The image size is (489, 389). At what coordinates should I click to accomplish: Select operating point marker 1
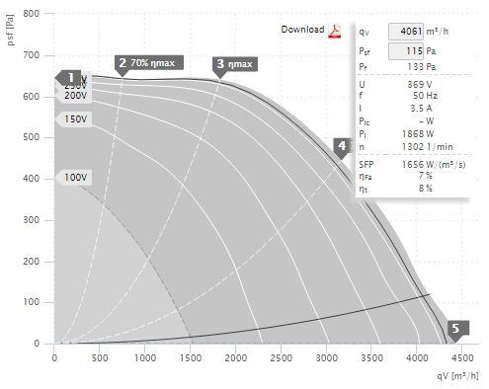click(x=68, y=78)
